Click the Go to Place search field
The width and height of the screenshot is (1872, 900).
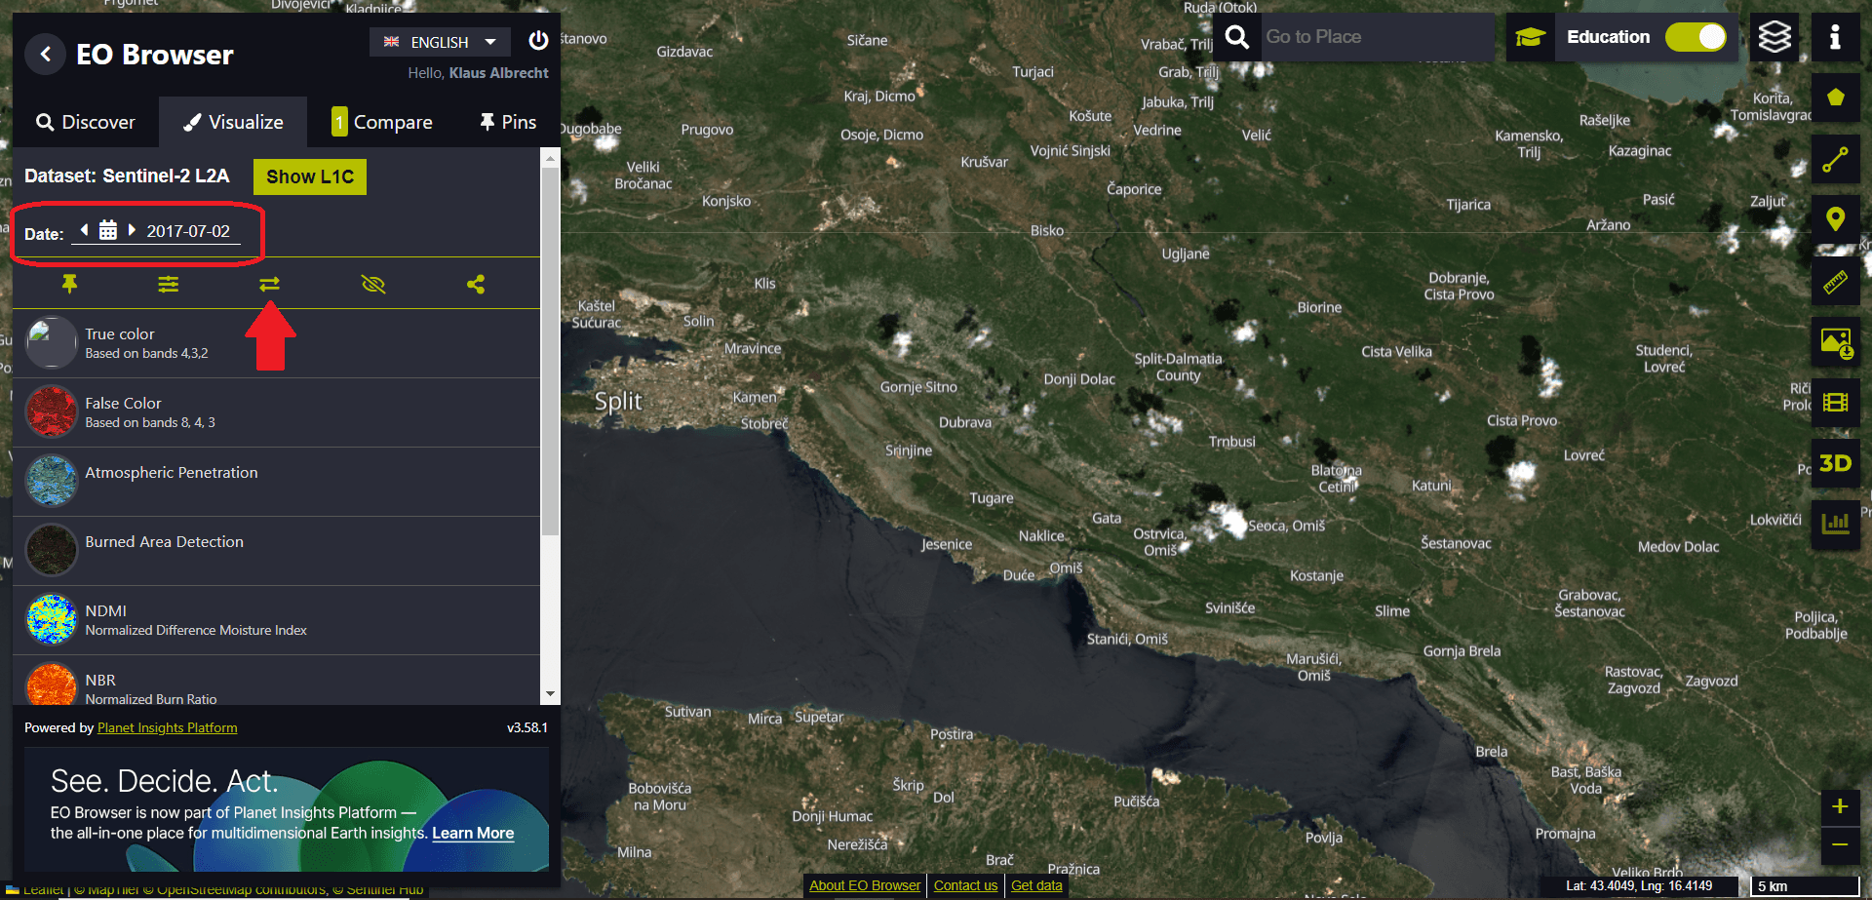pos(1375,37)
